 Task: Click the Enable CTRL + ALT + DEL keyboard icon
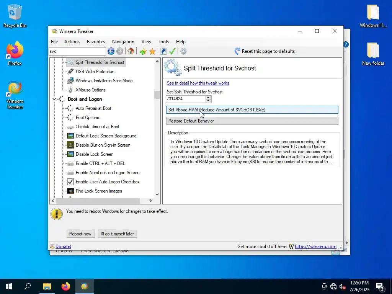coord(70,163)
